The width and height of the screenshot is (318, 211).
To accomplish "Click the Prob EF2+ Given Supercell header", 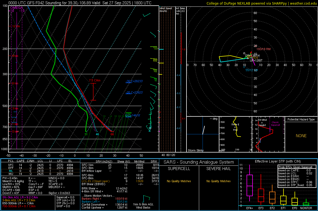I will pos(295,167).
